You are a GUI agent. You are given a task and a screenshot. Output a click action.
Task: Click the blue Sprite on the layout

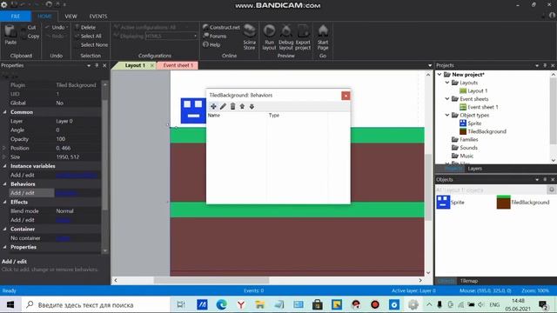(193, 110)
